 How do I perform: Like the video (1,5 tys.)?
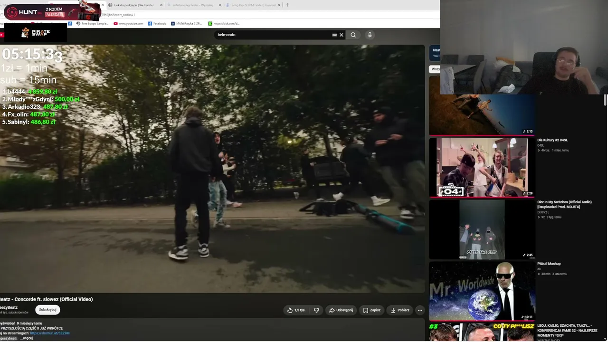tap(296, 310)
